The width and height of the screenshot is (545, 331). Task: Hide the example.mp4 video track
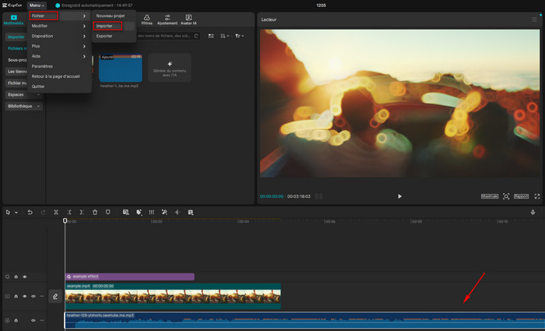click(x=24, y=296)
